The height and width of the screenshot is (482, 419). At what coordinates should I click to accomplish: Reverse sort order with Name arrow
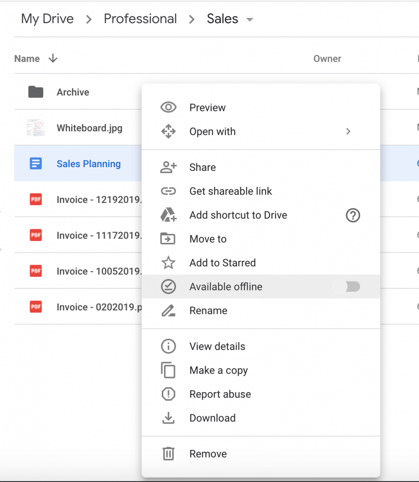[53, 58]
